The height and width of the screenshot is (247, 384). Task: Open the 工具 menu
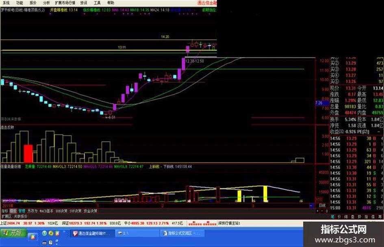click(x=97, y=3)
